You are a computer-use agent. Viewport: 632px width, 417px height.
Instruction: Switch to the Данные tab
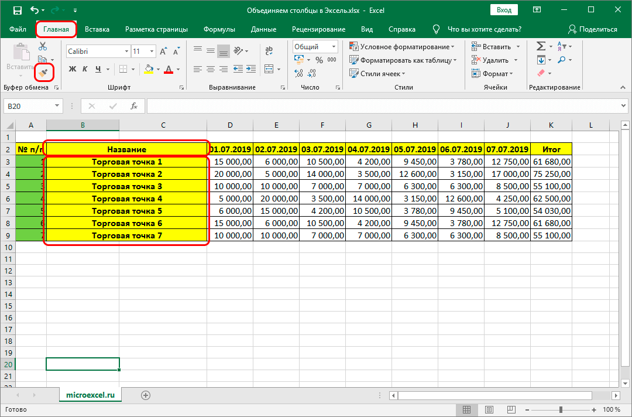pos(263,29)
